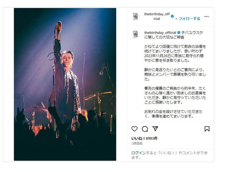Open the concert photo of the singer
The image size is (227, 172).
click(x=65, y=84)
